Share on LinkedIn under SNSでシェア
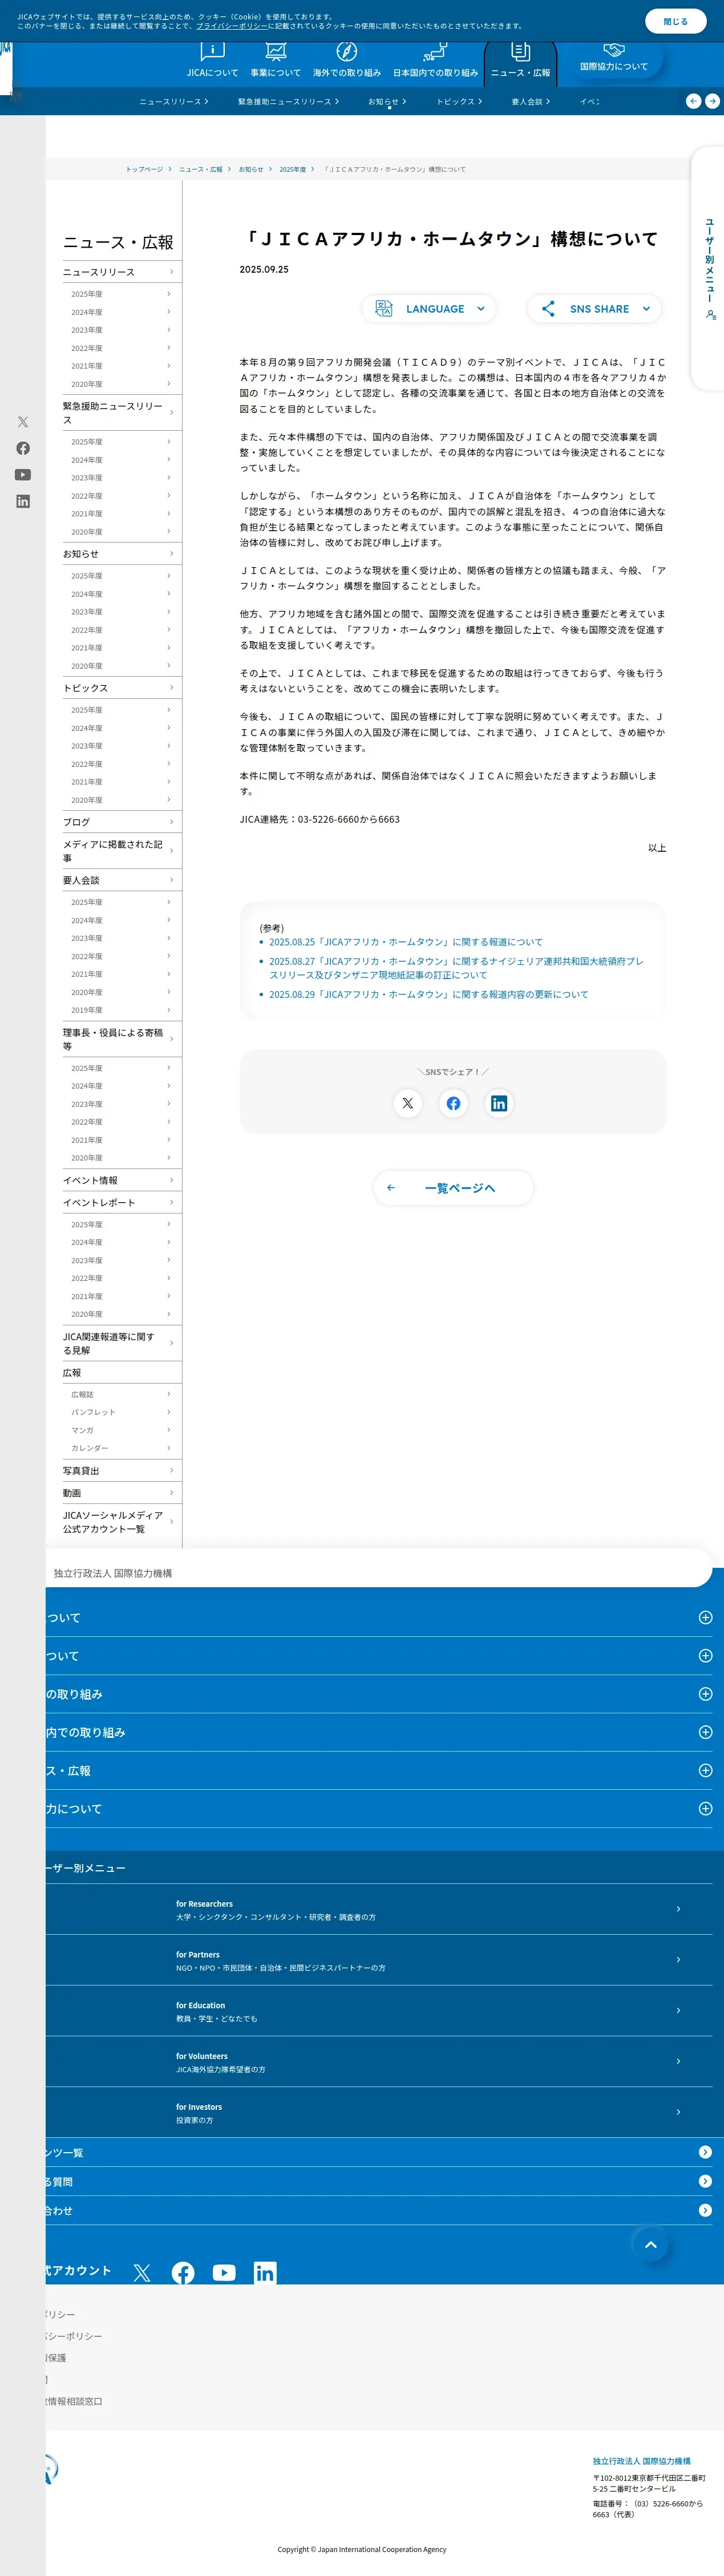The height and width of the screenshot is (2576, 724). coord(499,1103)
